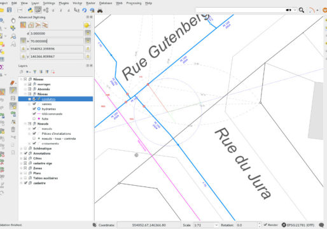This screenshot has width=327, height=229.
Task: Click the Save project floppy icon
Action: [9, 10]
